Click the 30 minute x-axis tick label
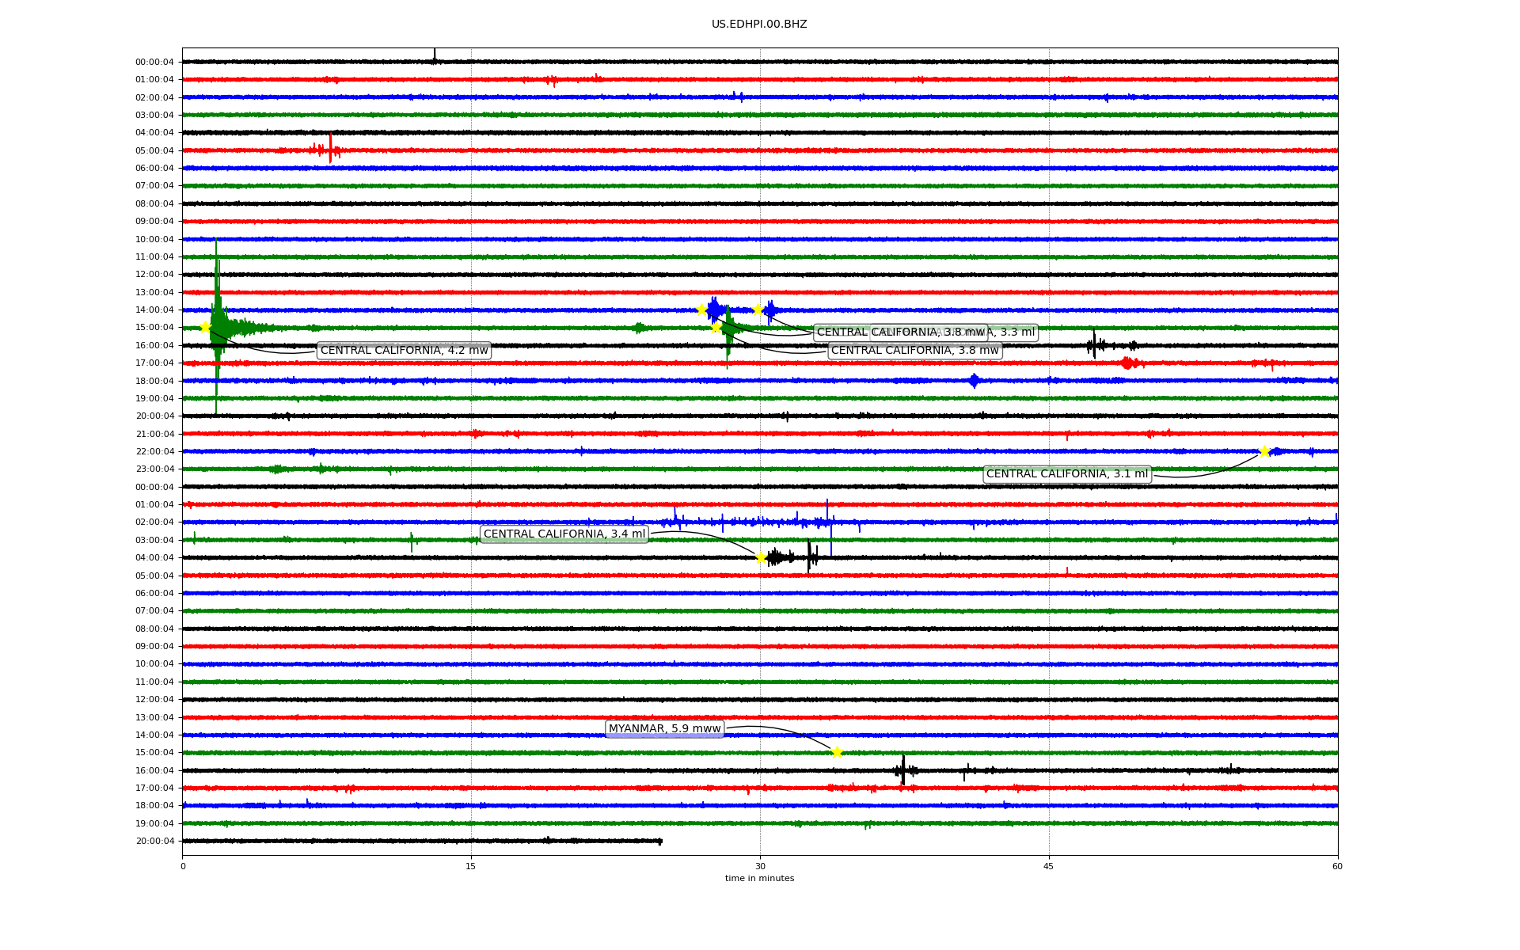The width and height of the screenshot is (1520, 950). click(760, 866)
